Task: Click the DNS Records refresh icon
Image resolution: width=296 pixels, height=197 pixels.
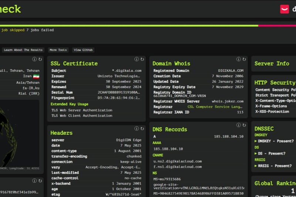Action: [244, 125]
